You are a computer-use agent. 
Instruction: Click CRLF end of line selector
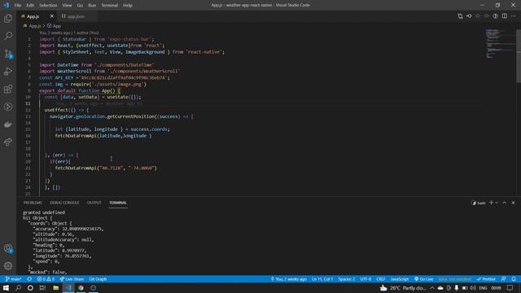pos(380,279)
